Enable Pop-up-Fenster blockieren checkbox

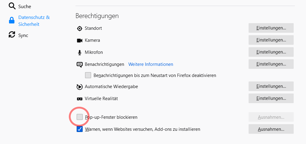pyautogui.click(x=80, y=117)
